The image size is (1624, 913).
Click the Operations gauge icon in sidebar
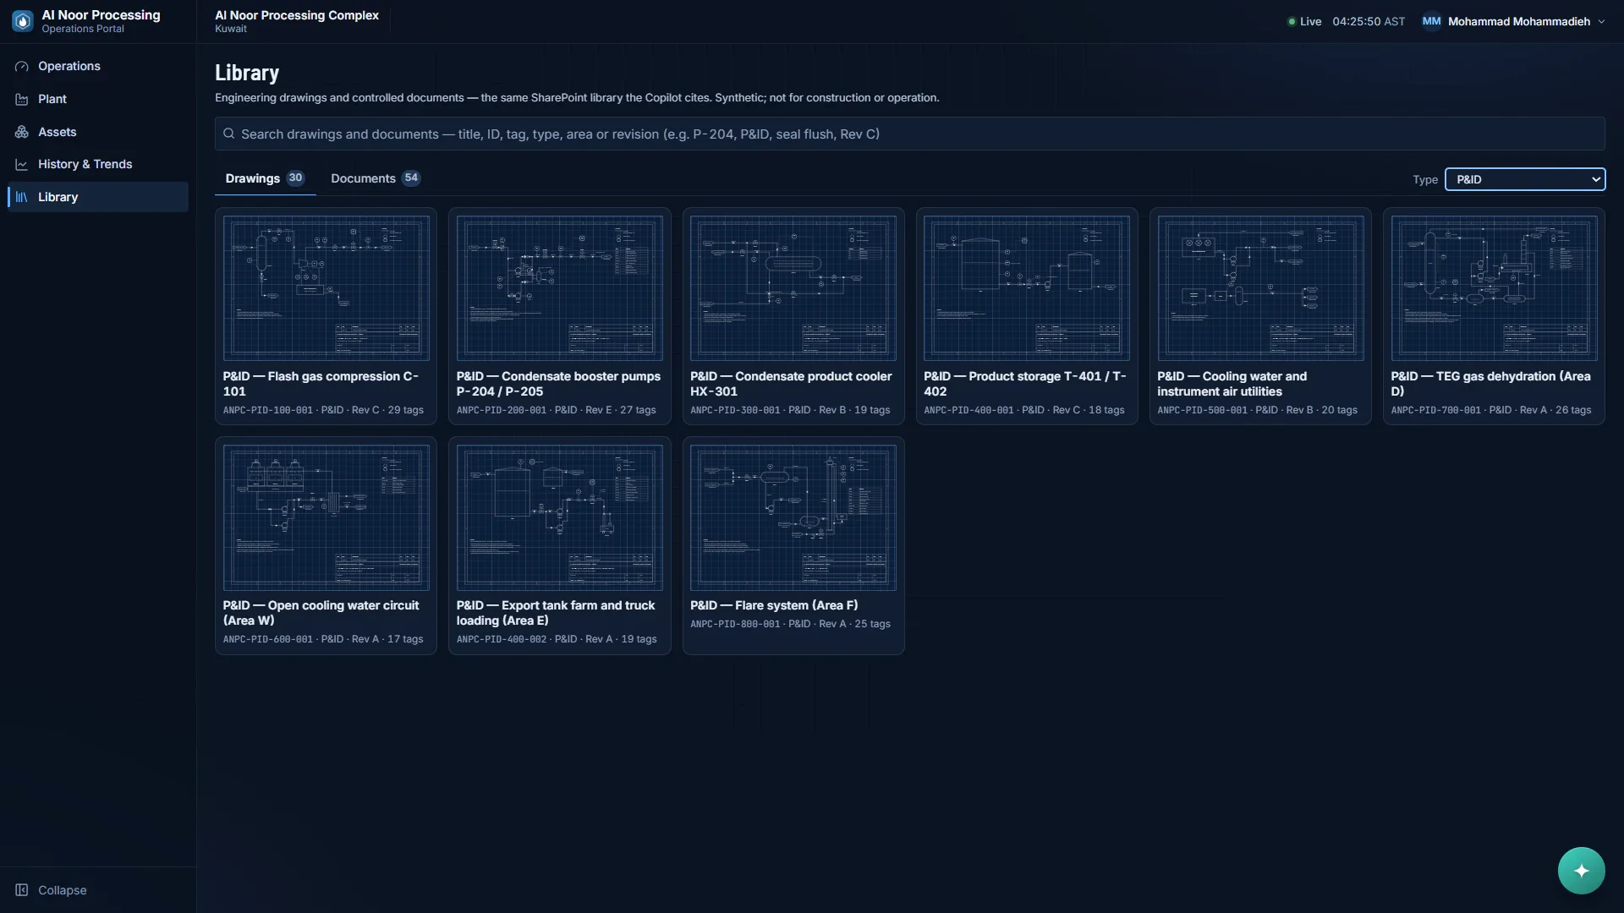(x=22, y=66)
